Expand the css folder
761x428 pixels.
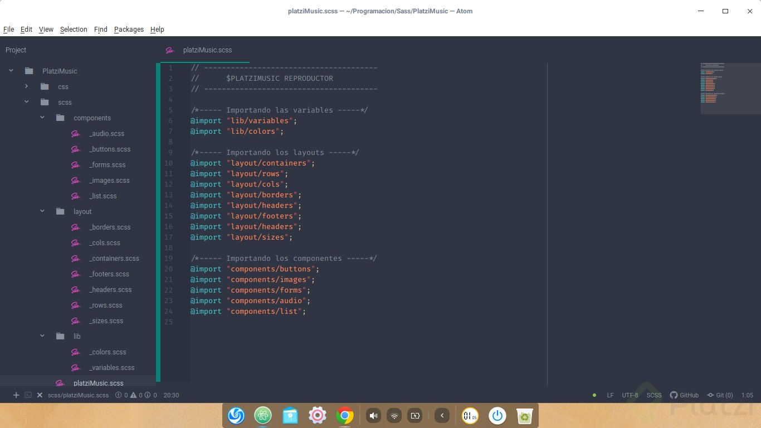(26, 86)
